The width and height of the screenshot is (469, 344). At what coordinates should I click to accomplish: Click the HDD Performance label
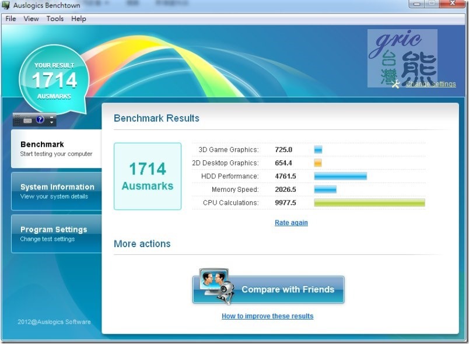[x=230, y=176]
